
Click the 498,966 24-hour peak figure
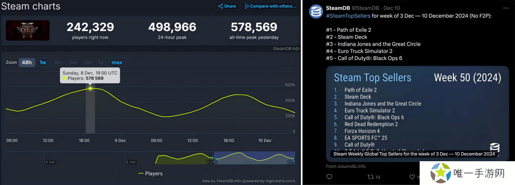click(172, 27)
